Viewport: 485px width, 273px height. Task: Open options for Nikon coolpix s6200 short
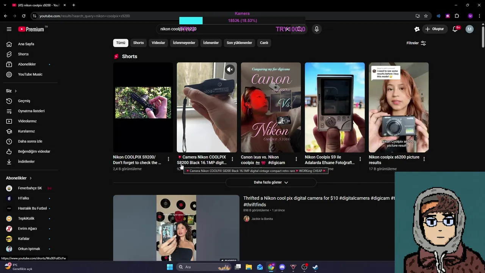[424, 159]
